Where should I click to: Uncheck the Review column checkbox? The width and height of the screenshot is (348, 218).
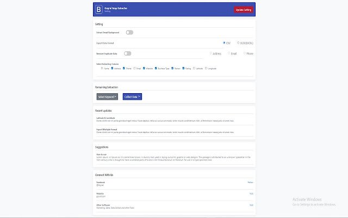click(172, 68)
